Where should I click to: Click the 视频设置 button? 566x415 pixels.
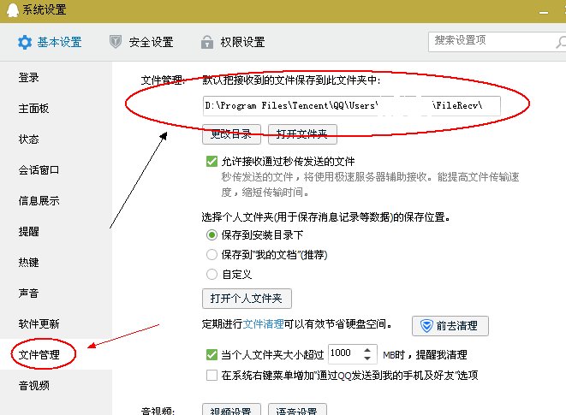231,410
